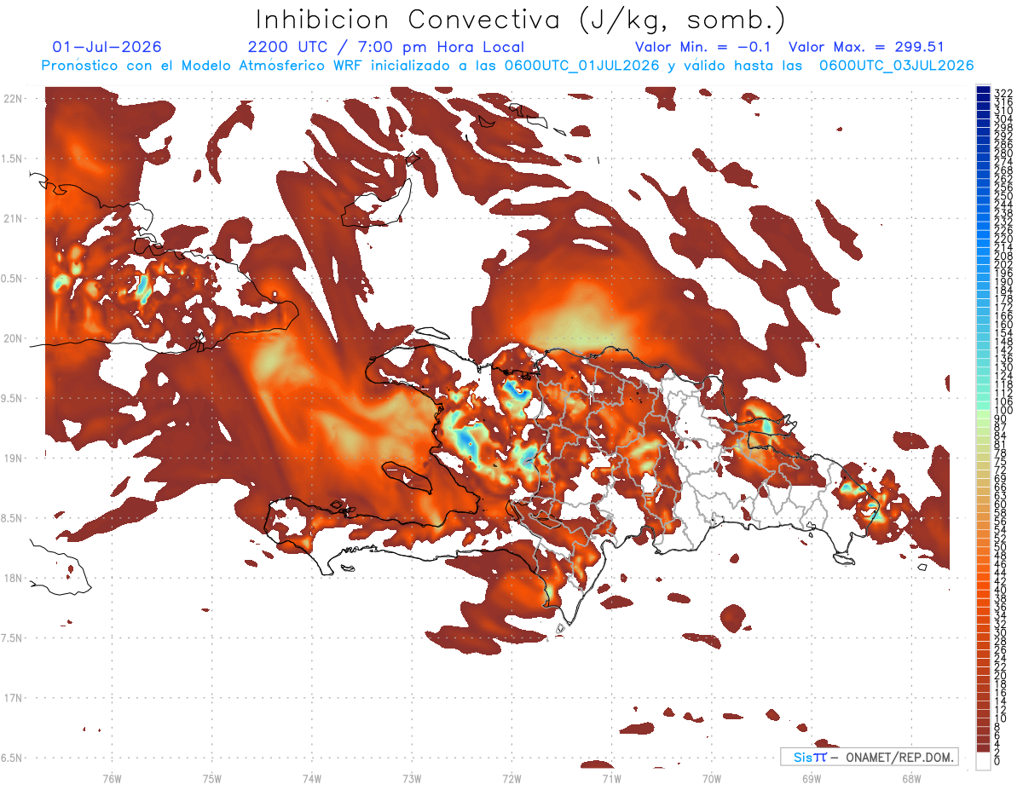Click the title "Inhibicion Convectiva (J/kg, somb.)"

[521, 20]
